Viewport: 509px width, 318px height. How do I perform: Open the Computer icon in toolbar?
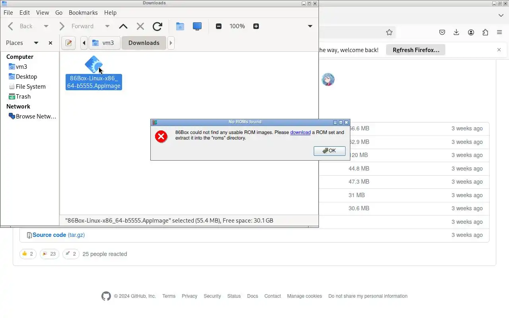197,26
